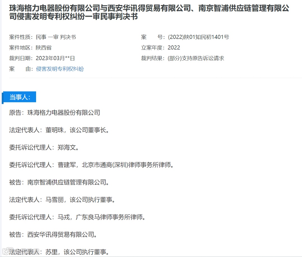Image resolution: width=302 pixels, height=257 pixels.
Task: Click defendant line 西安华讯得贸易有限公司
Action: click(x=53, y=235)
